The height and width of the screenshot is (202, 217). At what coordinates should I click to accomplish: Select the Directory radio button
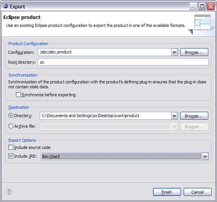[11, 116]
